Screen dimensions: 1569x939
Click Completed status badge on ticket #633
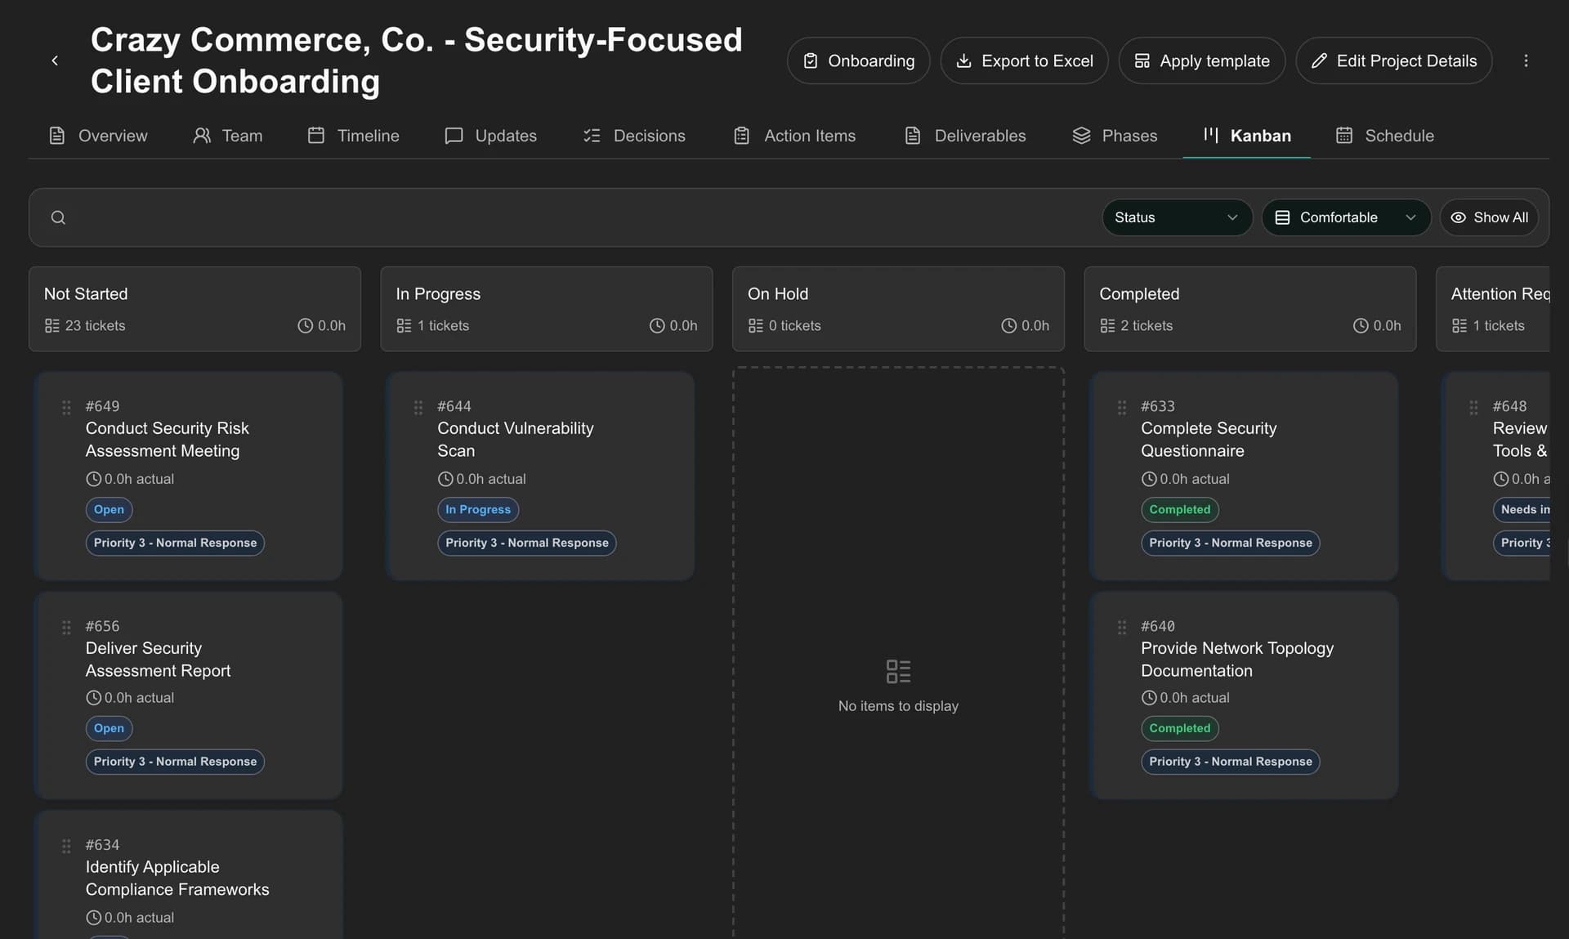(x=1179, y=510)
